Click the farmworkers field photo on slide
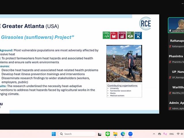The width and height of the screenshot is (184, 138). point(124,64)
